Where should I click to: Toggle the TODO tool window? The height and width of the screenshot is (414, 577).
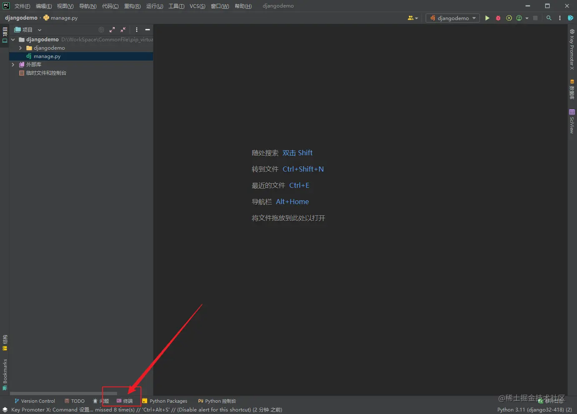[75, 401]
